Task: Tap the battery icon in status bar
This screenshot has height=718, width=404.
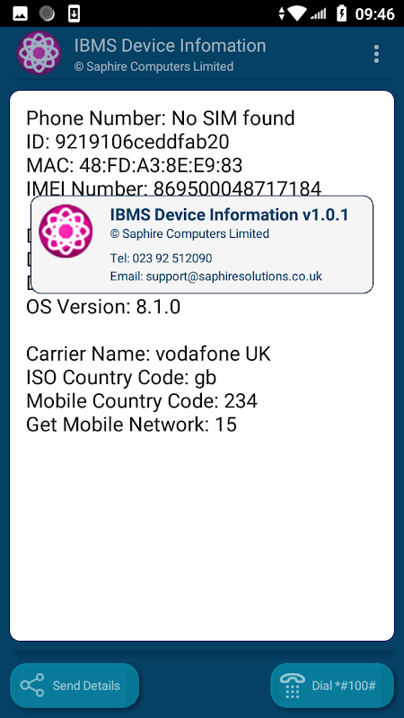Action: coord(342,13)
